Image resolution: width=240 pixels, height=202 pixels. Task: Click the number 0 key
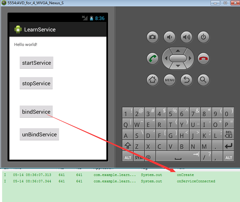coord(229,112)
